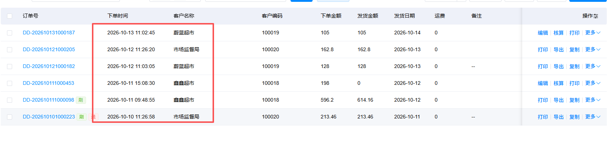This screenshot has width=609, height=151.
Task: Open order link DD-202610131000187
Action: 49,33
